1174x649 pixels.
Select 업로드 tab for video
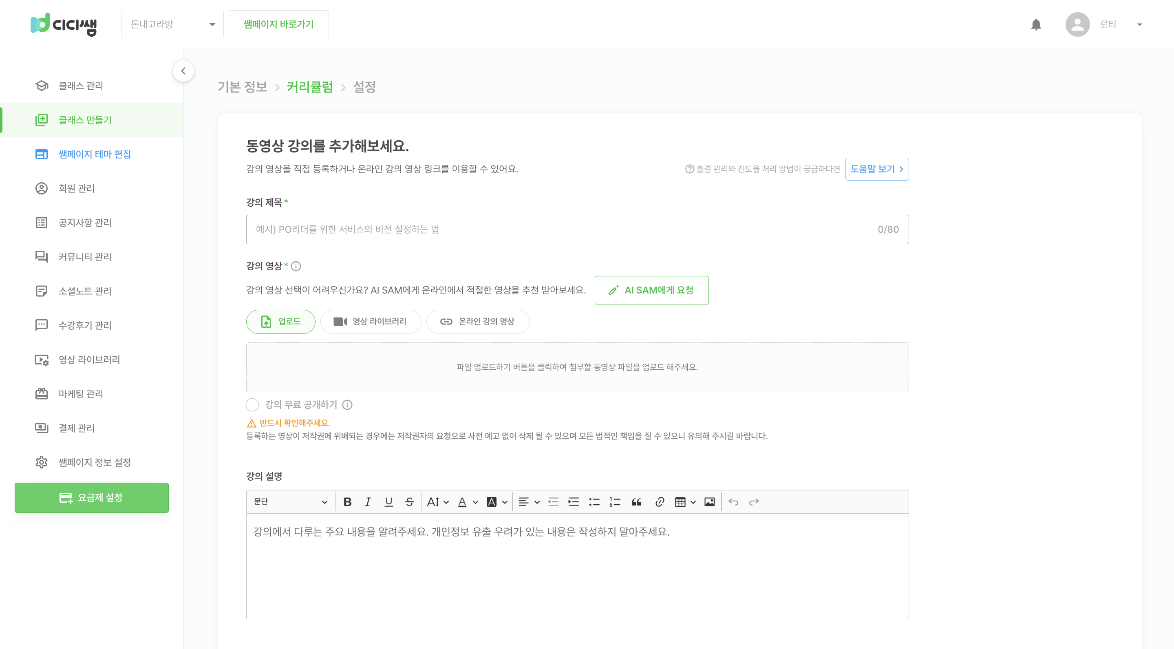pos(280,320)
